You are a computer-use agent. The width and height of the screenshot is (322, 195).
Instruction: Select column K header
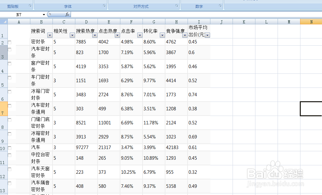(x=244, y=22)
